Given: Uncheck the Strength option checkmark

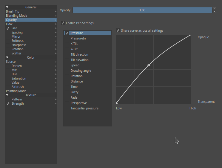Looking at the screenshot, I should coord(8,104).
